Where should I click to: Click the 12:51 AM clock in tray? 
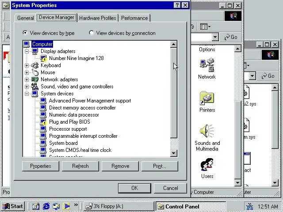click(x=268, y=206)
